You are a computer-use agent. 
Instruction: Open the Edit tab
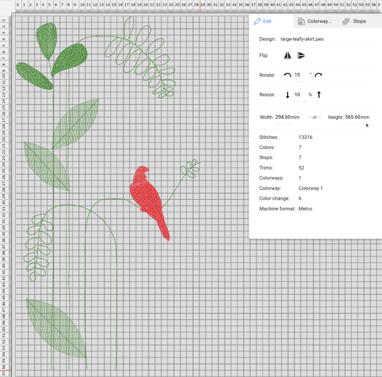tap(271, 21)
